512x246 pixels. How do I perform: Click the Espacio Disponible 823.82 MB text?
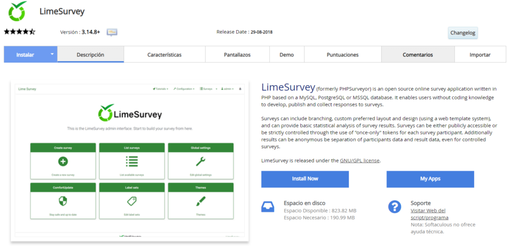coord(320,211)
